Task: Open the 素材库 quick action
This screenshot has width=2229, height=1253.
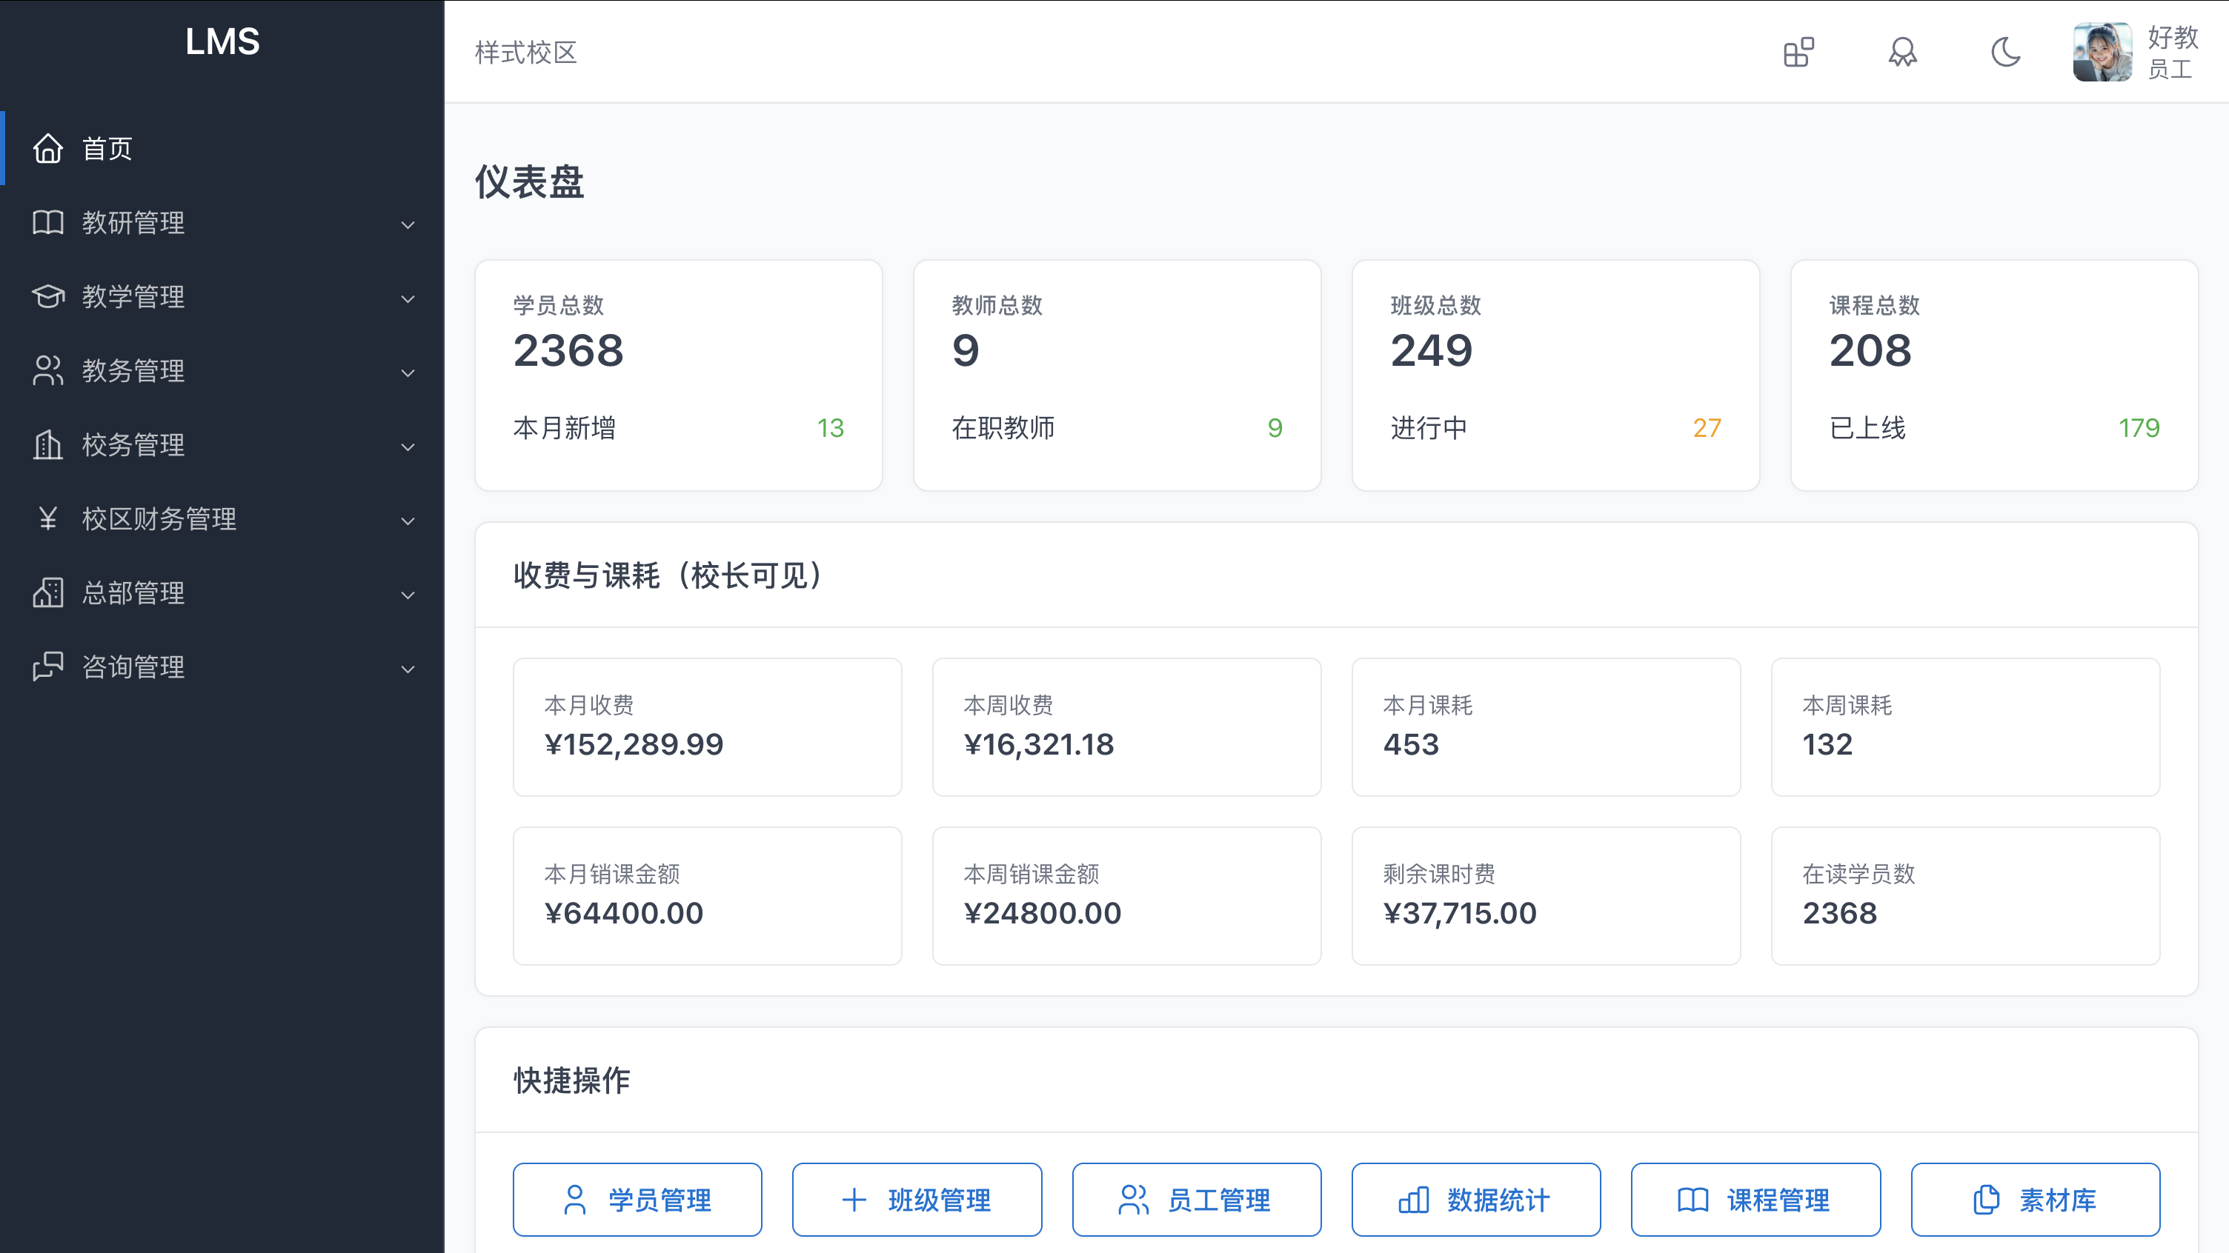Action: (x=2034, y=1200)
